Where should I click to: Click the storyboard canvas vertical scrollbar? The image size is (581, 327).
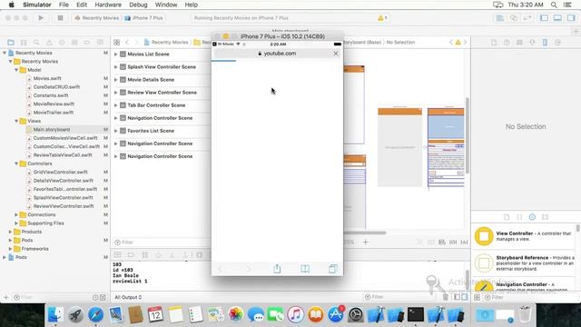[x=468, y=135]
